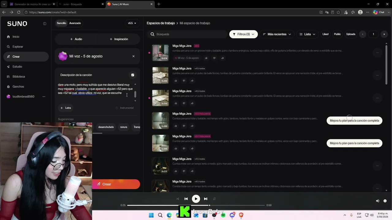Toggle the Liked filter
The image size is (392, 220).
click(326, 34)
